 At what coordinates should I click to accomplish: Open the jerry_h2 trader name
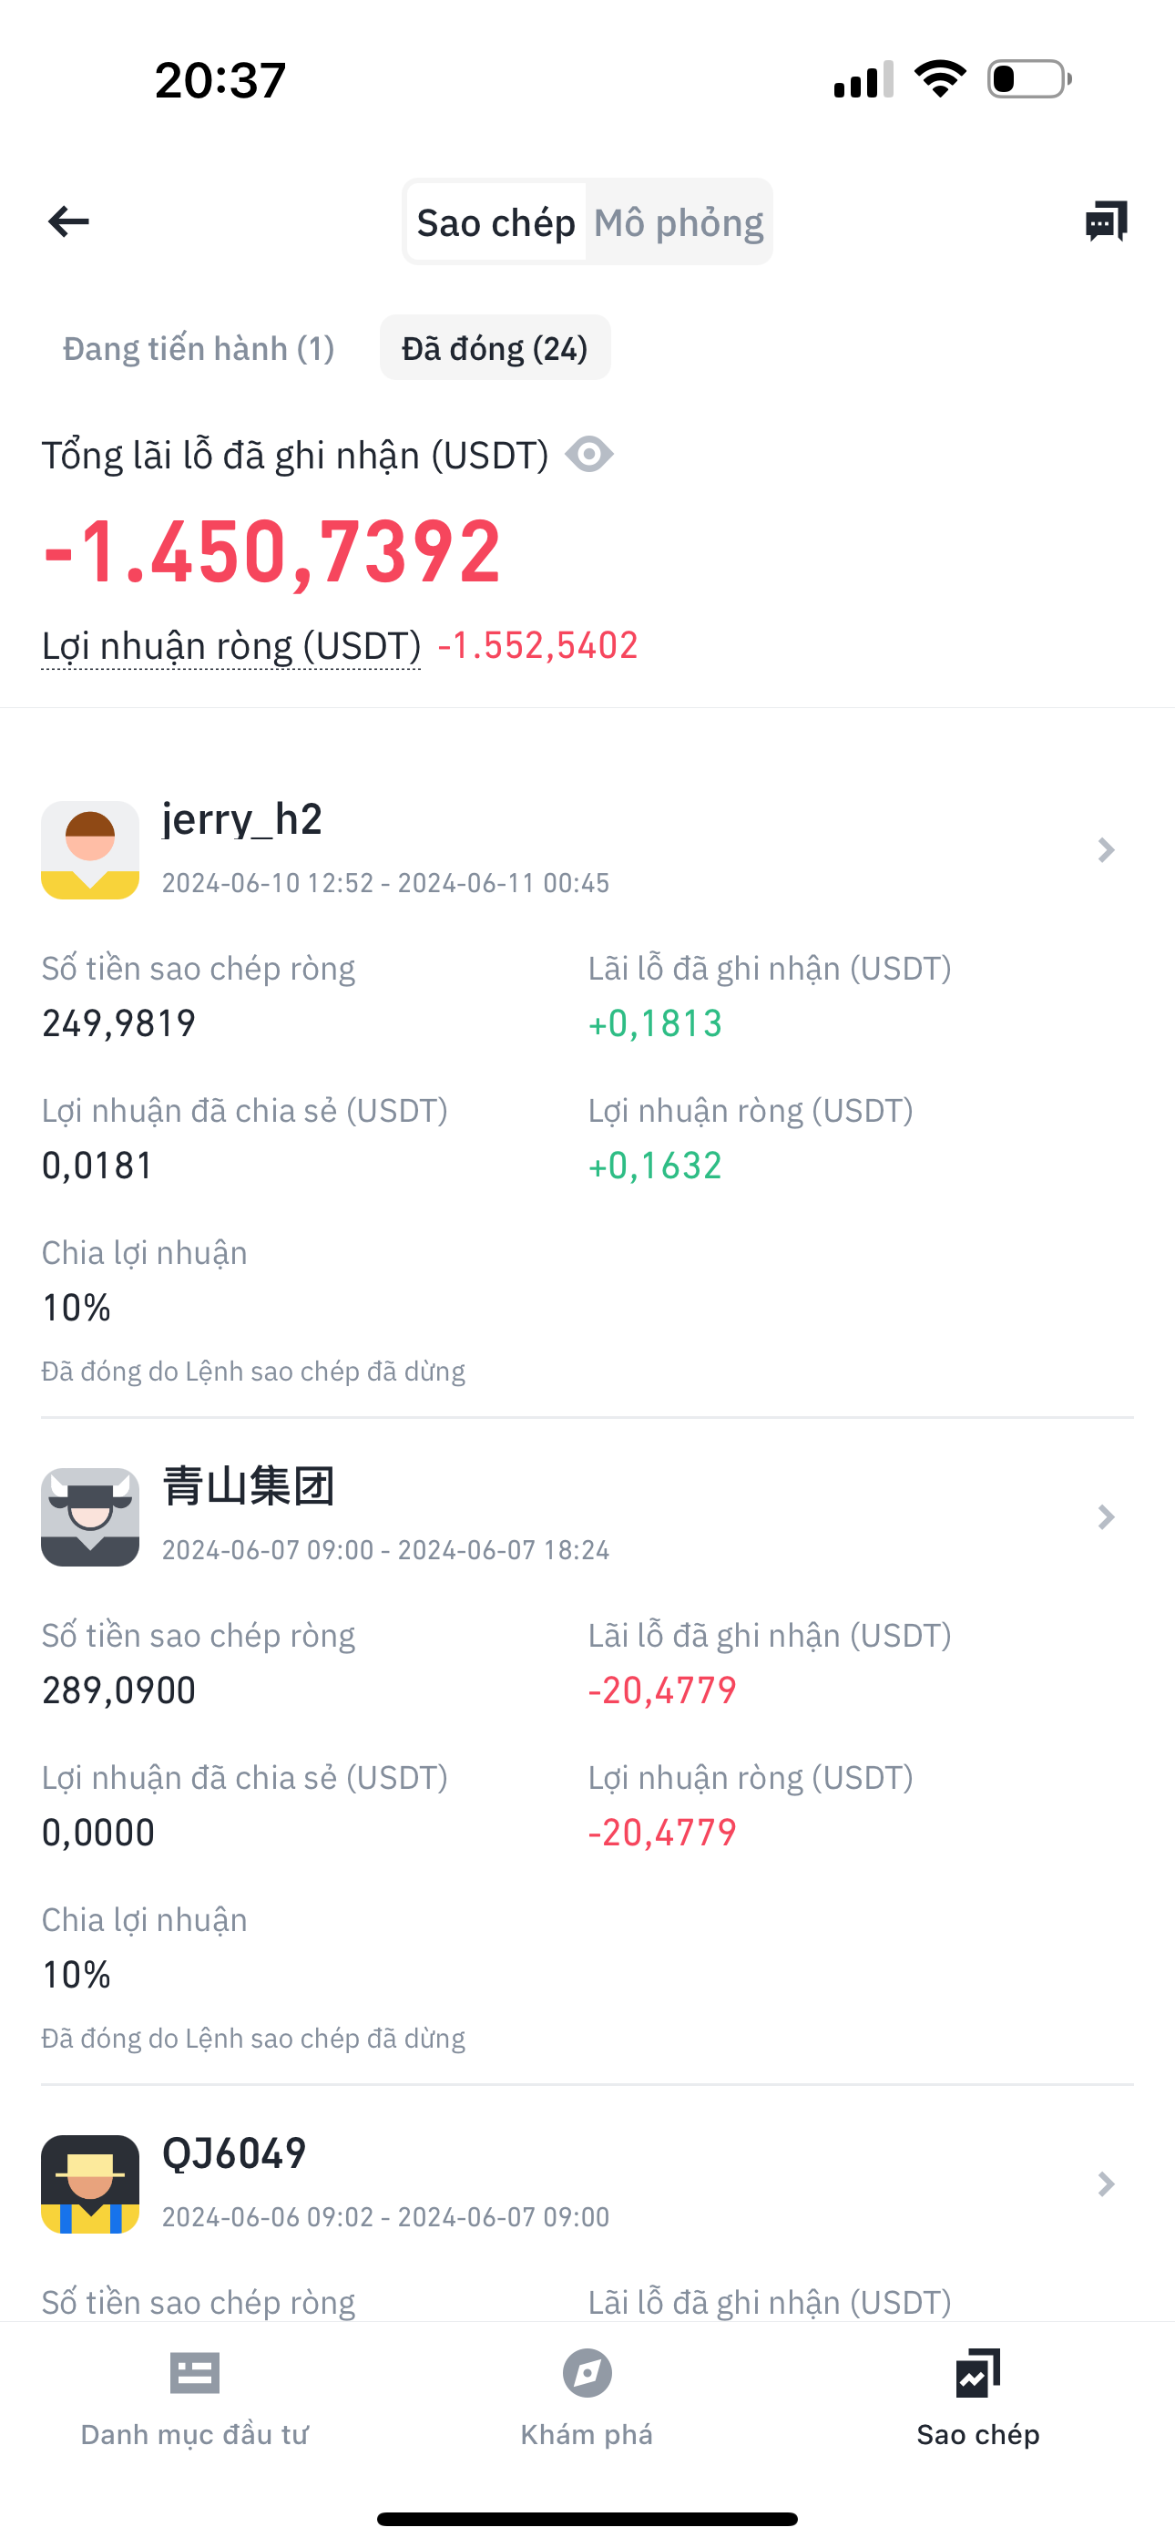[242, 820]
